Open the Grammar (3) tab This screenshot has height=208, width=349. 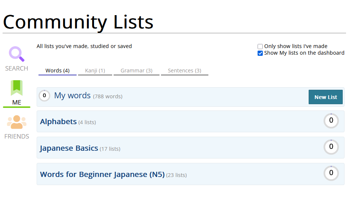coord(136,71)
